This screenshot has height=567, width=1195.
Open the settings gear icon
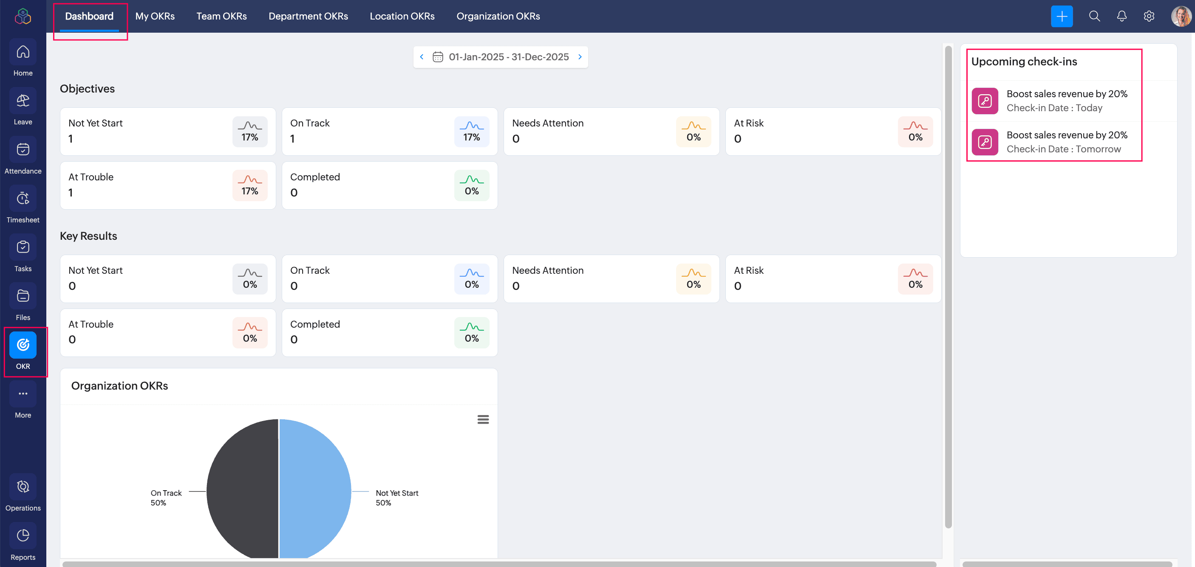(x=1149, y=16)
